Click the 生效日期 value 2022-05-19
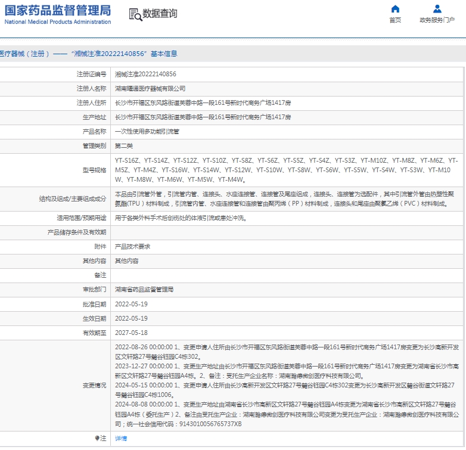Screen dimensions: 466x450 pos(131,318)
